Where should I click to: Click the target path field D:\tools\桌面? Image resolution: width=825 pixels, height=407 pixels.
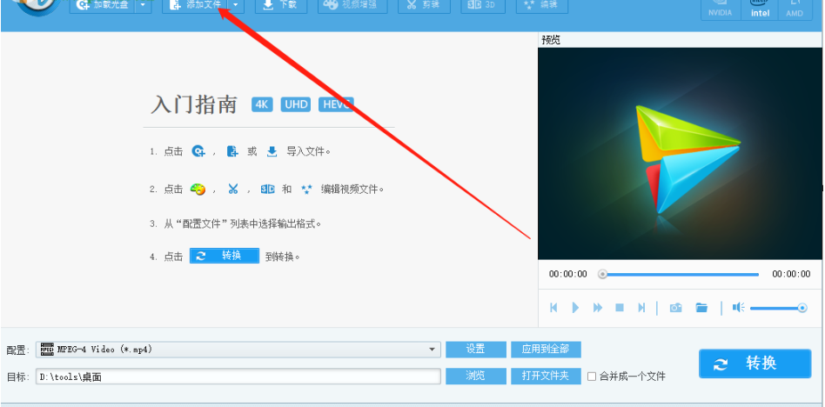(x=238, y=377)
